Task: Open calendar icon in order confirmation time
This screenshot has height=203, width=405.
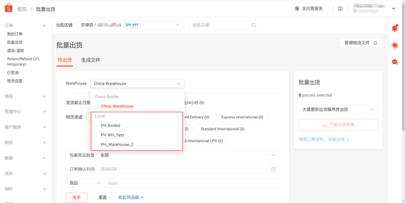Action: tap(273, 169)
